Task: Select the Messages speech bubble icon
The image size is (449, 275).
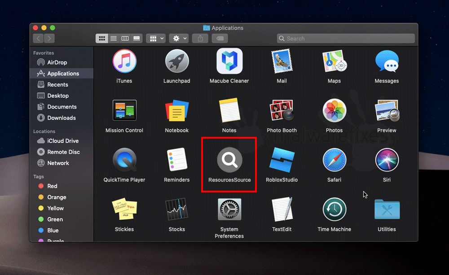Action: tap(387, 61)
